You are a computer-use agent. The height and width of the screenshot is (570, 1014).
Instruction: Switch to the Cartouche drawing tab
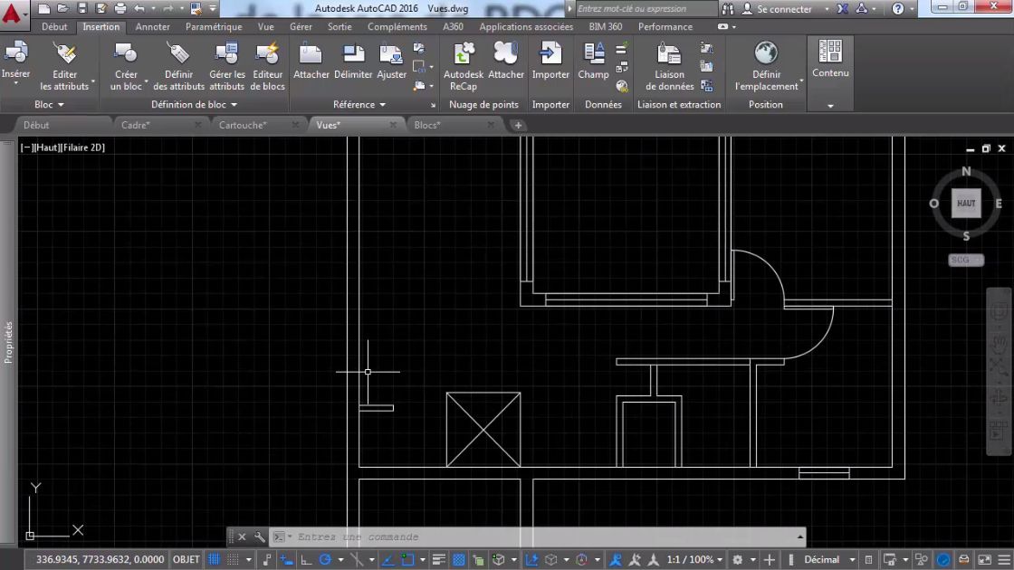(x=244, y=125)
